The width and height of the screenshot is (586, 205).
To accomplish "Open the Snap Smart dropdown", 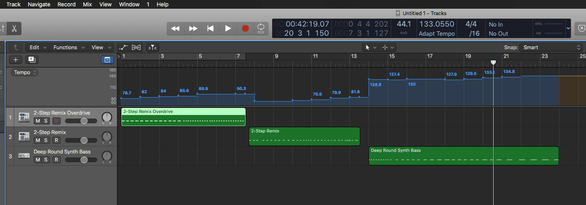I will point(551,48).
